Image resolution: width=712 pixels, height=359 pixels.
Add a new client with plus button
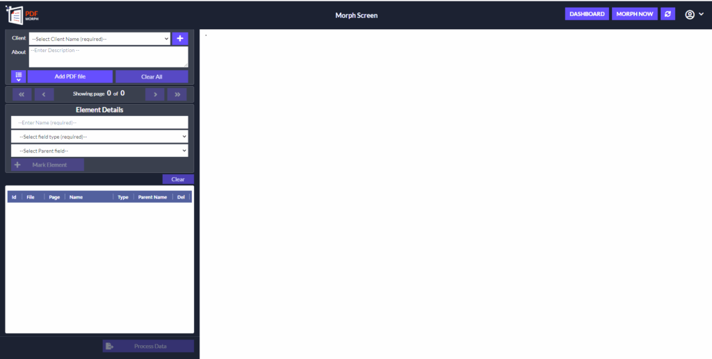(180, 38)
